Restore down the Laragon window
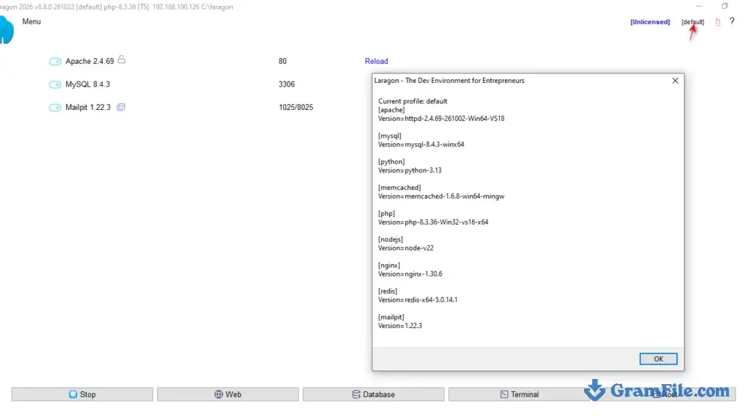745x419 pixels. click(724, 6)
